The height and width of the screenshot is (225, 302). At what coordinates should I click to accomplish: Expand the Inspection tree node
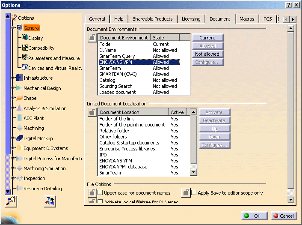point(13,178)
